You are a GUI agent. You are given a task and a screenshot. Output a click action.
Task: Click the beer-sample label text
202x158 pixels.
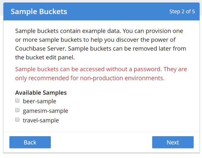click(x=40, y=101)
